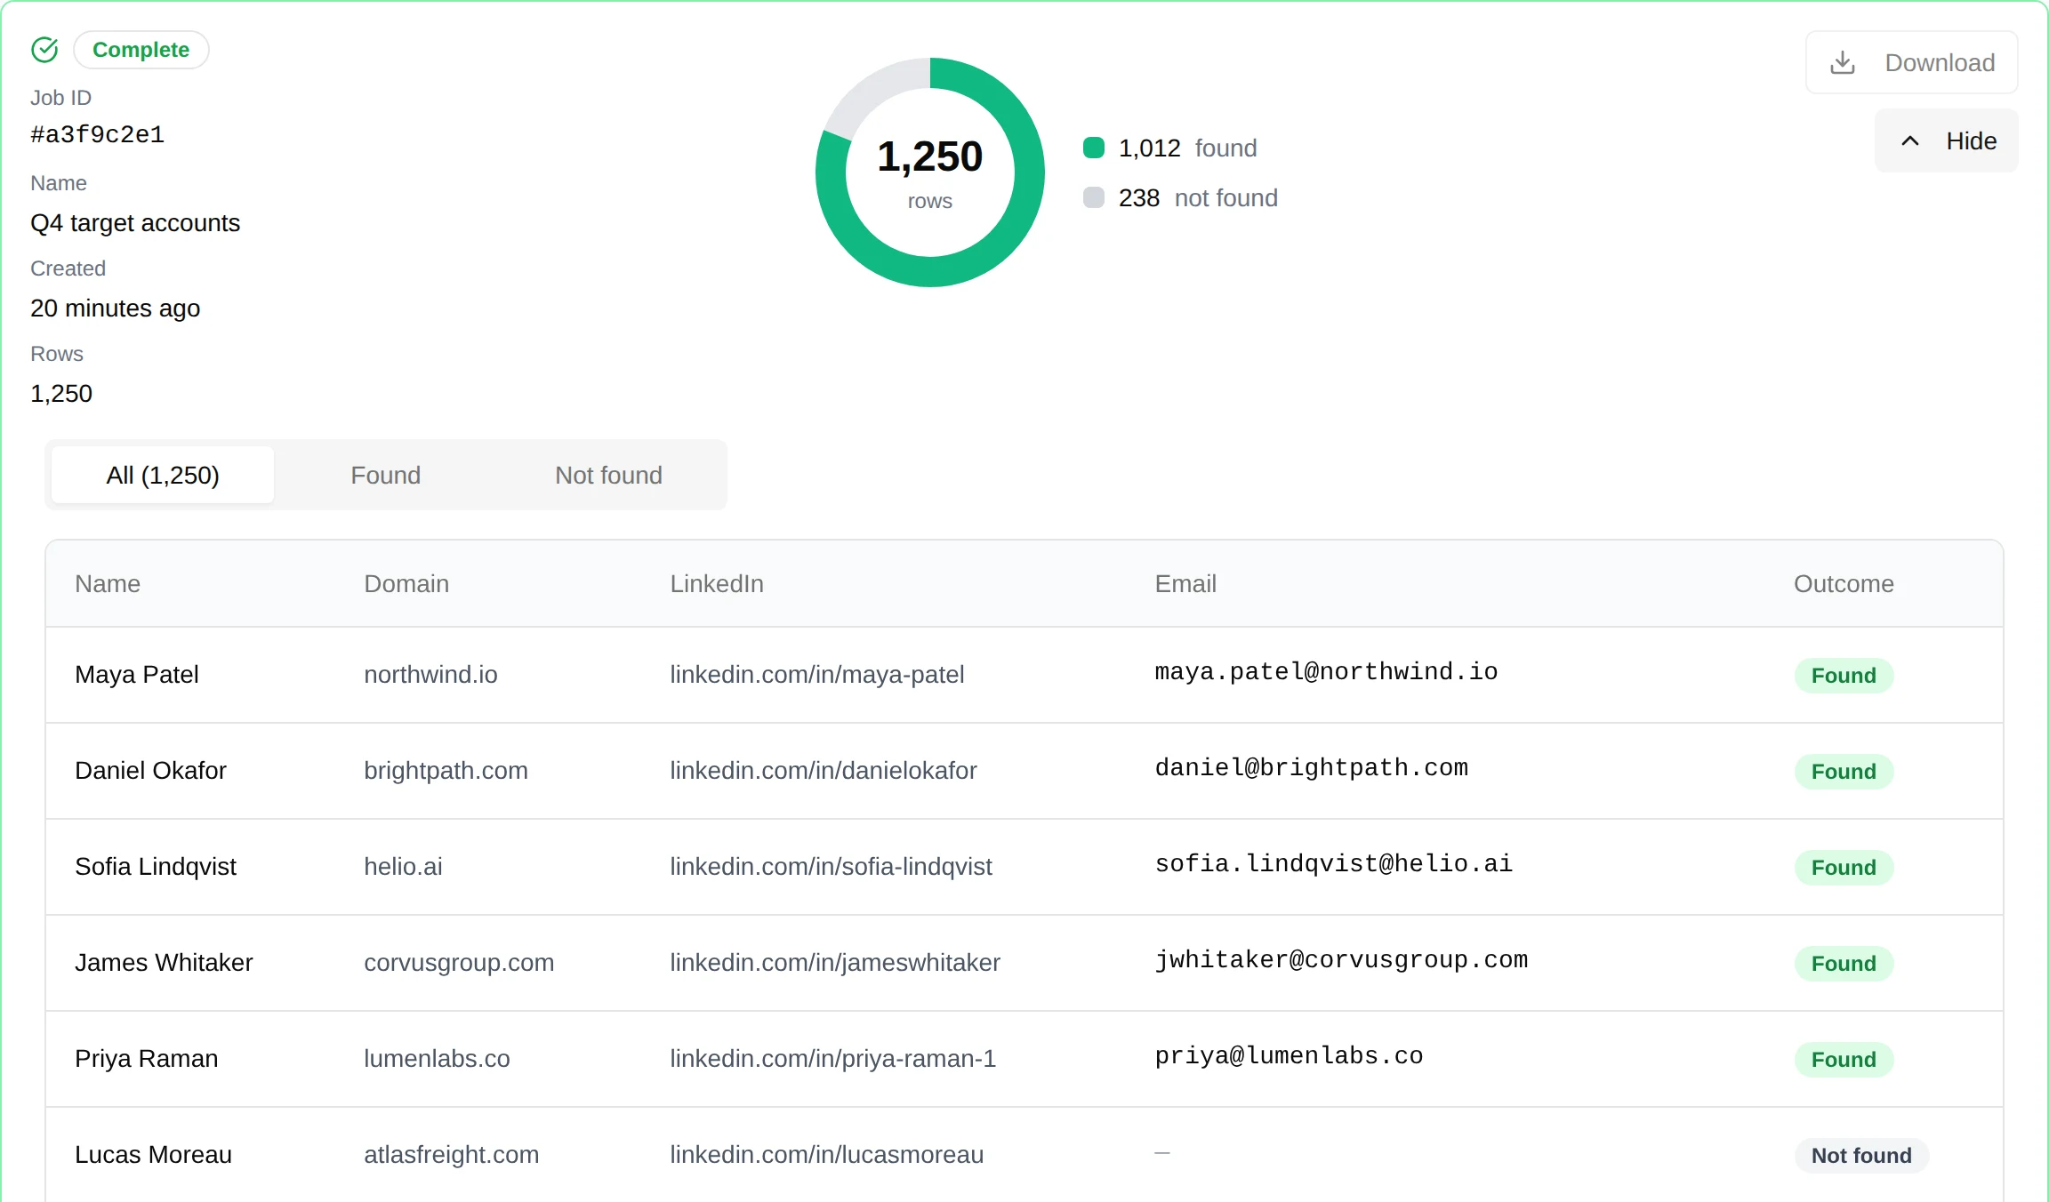The image size is (2049, 1202).
Task: Open linkedin.com/in/lucasmoreau link
Action: (826, 1155)
